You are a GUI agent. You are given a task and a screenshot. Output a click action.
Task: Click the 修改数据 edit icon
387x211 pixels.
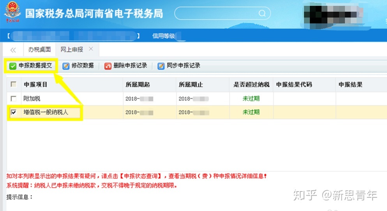(x=66, y=66)
